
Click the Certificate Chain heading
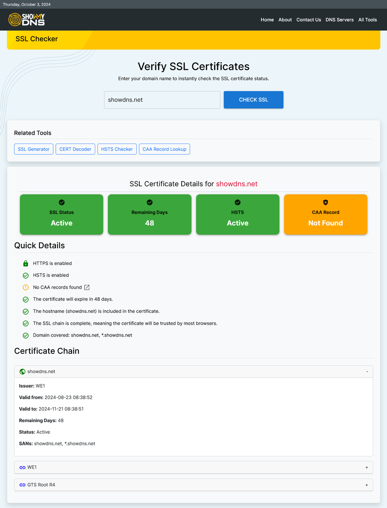tap(47, 351)
